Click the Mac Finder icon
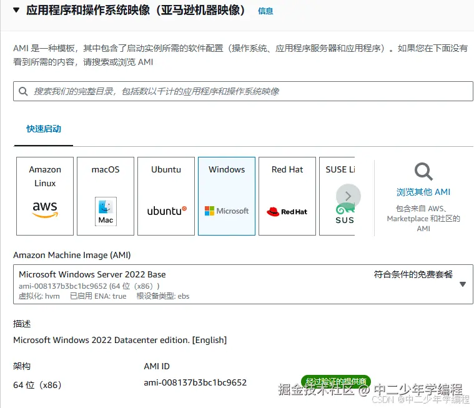The image size is (474, 408). pyautogui.click(x=106, y=211)
